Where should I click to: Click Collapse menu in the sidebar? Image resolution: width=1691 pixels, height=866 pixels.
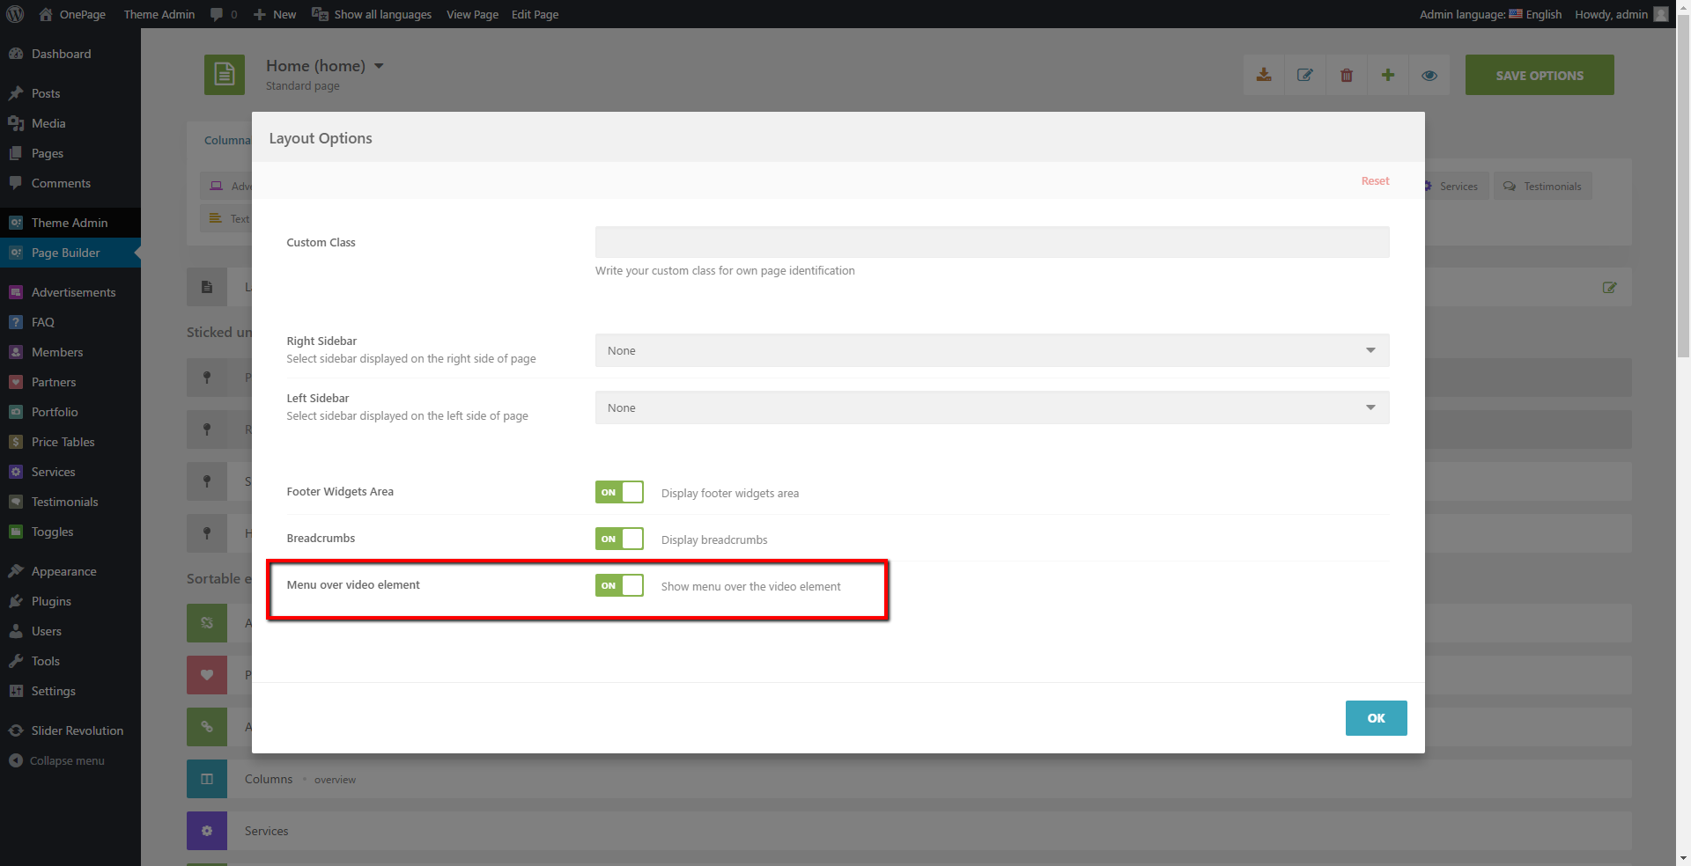point(70,760)
